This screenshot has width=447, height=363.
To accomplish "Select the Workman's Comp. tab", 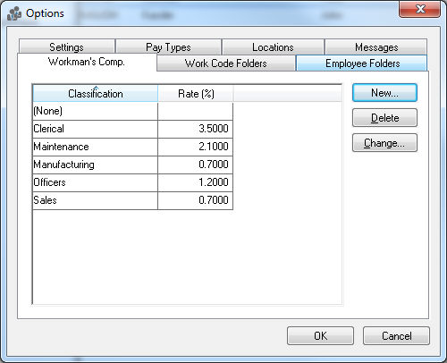I will 87,62.
